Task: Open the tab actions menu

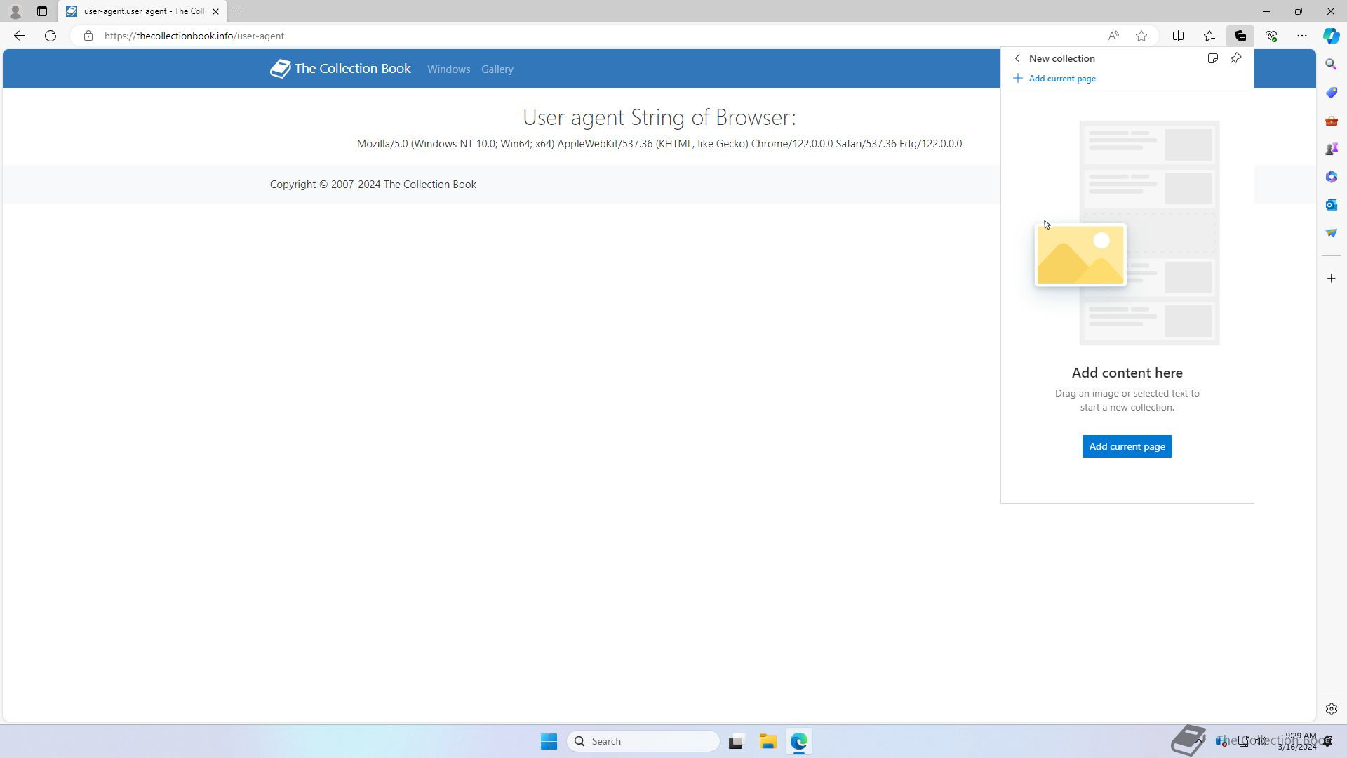Action: (42, 11)
